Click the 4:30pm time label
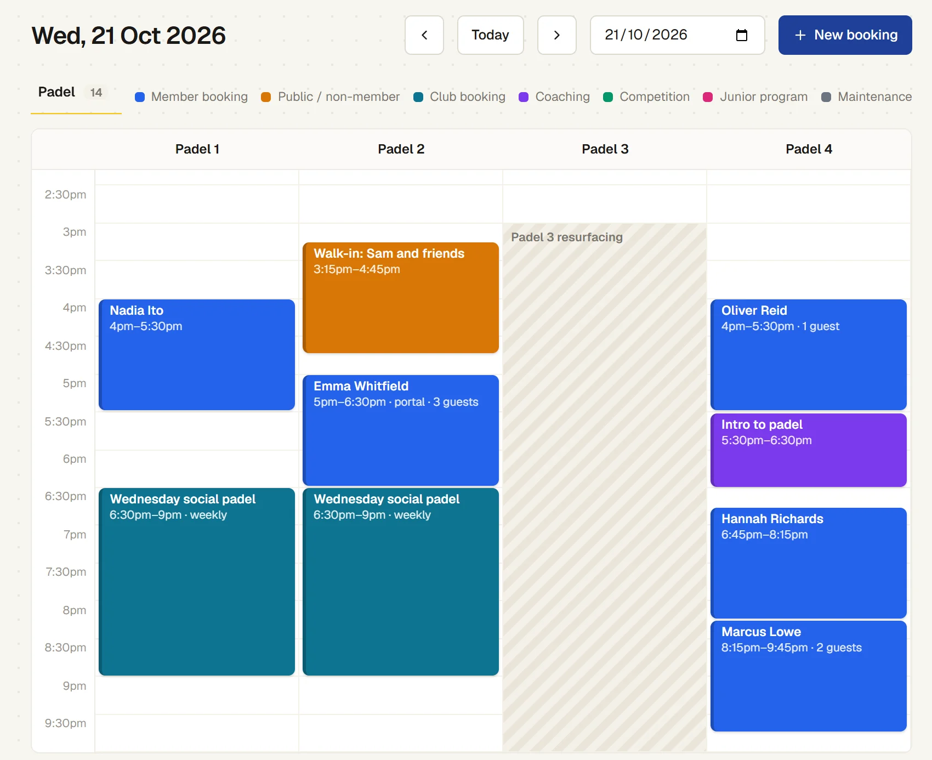Image resolution: width=932 pixels, height=760 pixels. point(65,346)
